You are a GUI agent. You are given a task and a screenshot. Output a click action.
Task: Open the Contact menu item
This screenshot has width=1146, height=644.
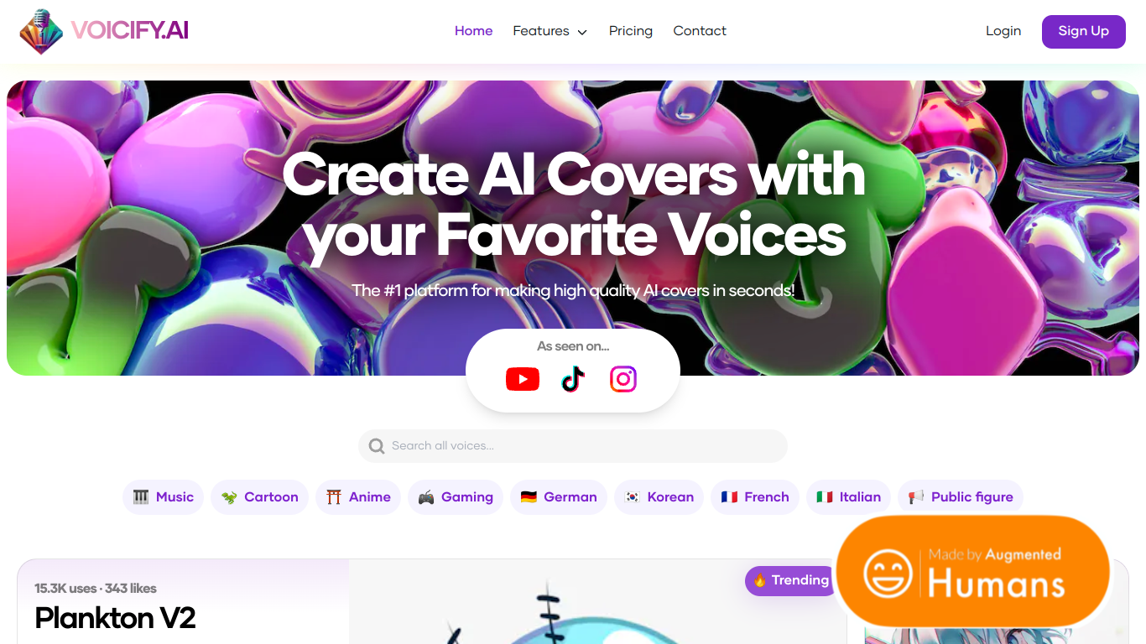point(700,31)
